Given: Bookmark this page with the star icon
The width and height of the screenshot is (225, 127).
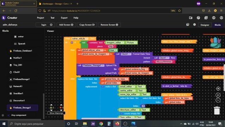Looking at the screenshot, I should click(179, 11).
